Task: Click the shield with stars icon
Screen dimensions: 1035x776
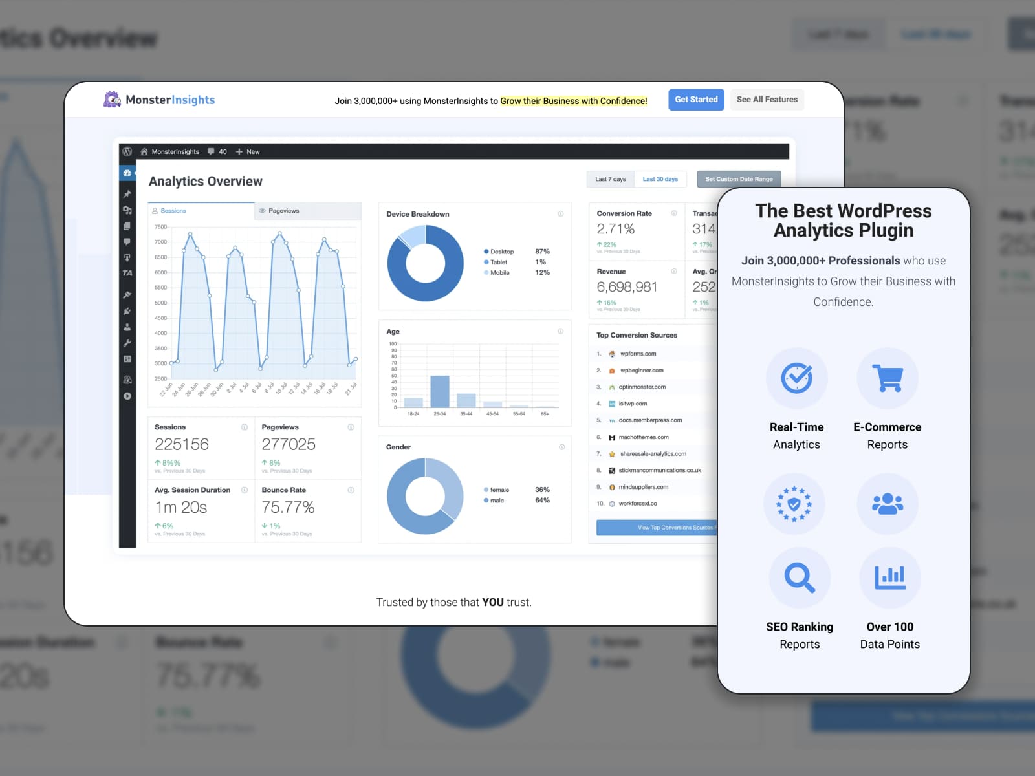Action: click(794, 504)
